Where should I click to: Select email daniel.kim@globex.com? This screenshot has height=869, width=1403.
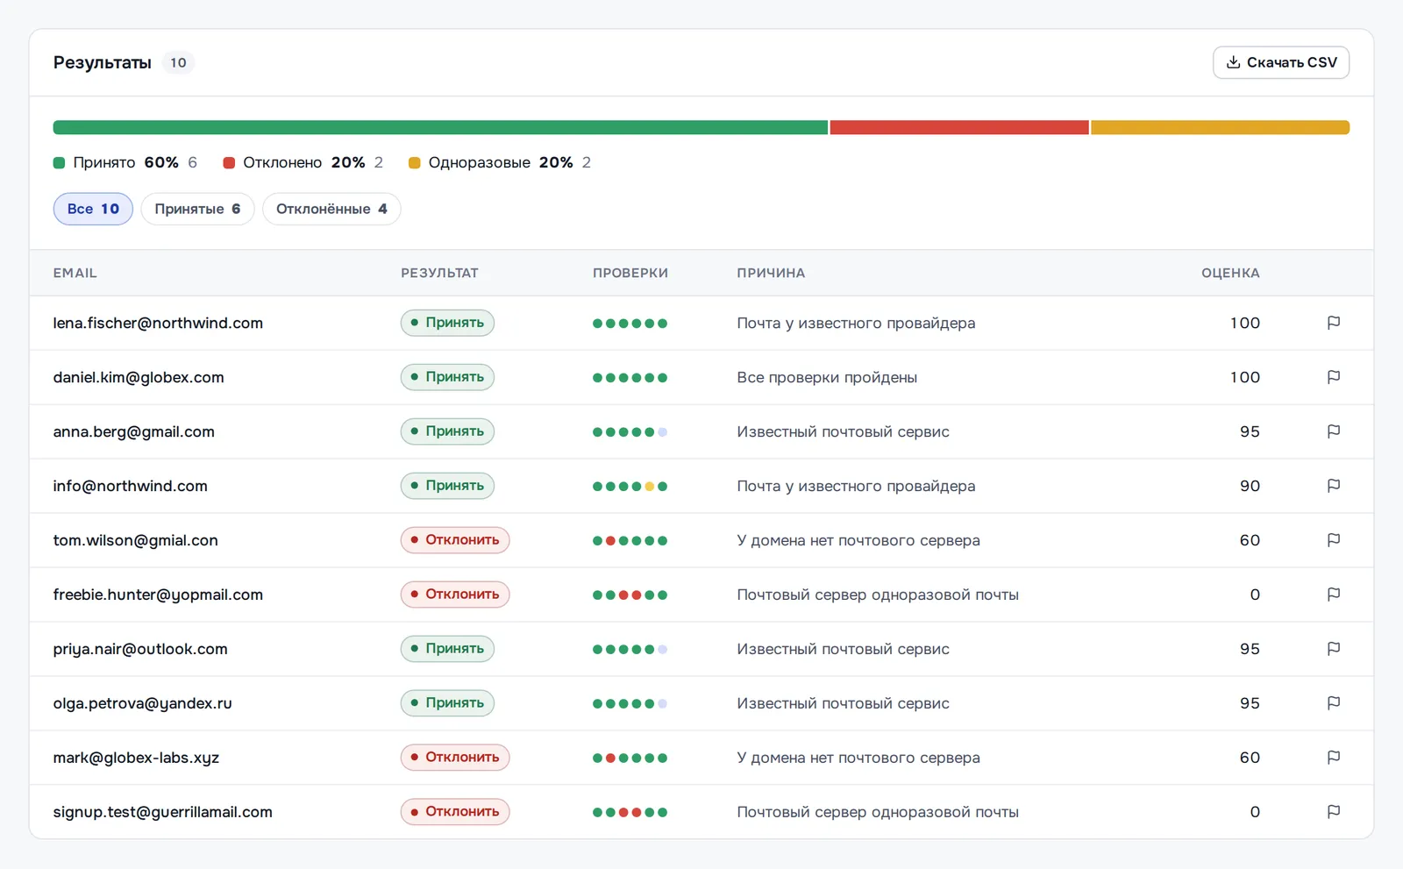point(139,377)
